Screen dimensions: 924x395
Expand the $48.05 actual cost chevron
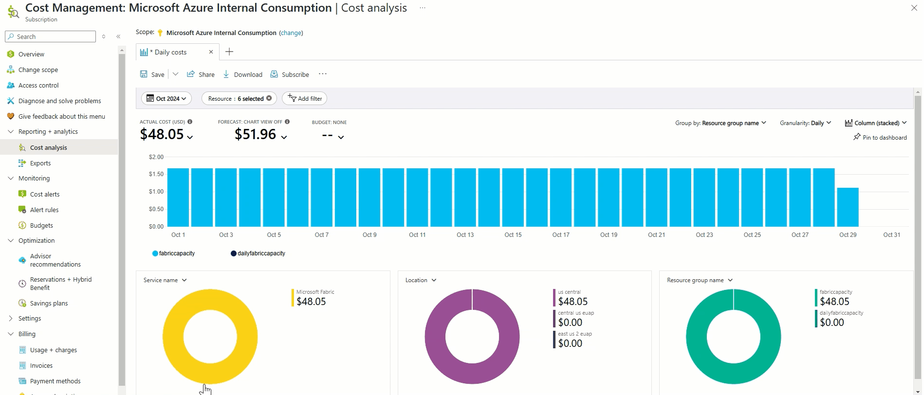[190, 137]
